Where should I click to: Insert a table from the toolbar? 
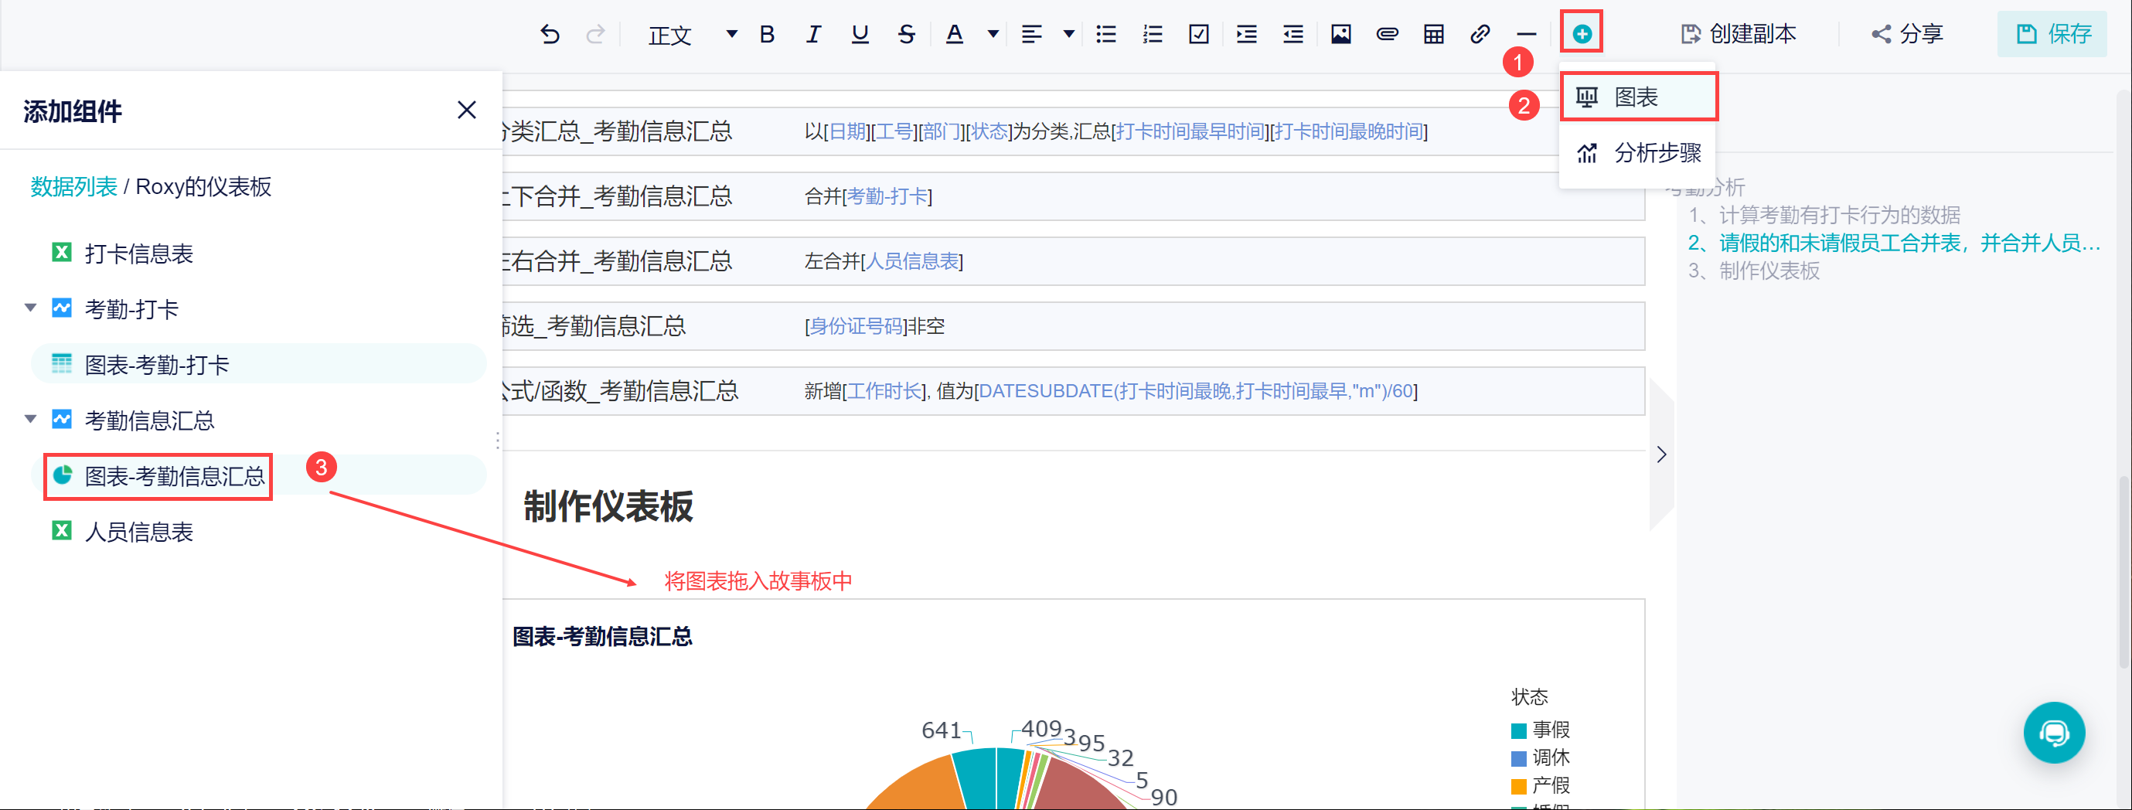[x=1433, y=34]
